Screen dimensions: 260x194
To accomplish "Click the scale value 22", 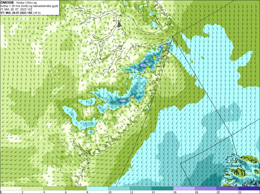I will (x=240, y=192).
